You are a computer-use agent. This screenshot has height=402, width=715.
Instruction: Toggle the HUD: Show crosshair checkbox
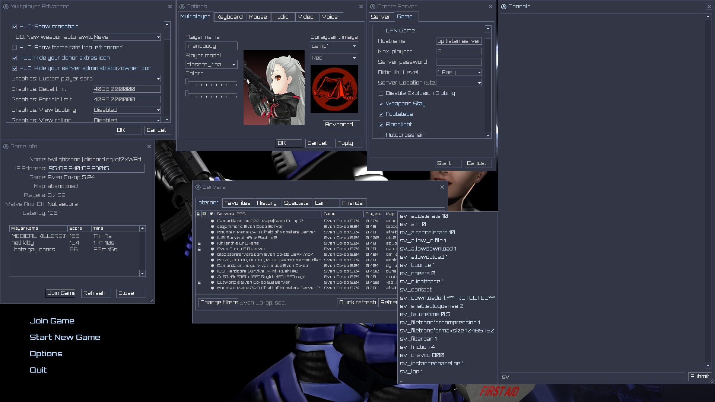(x=15, y=27)
